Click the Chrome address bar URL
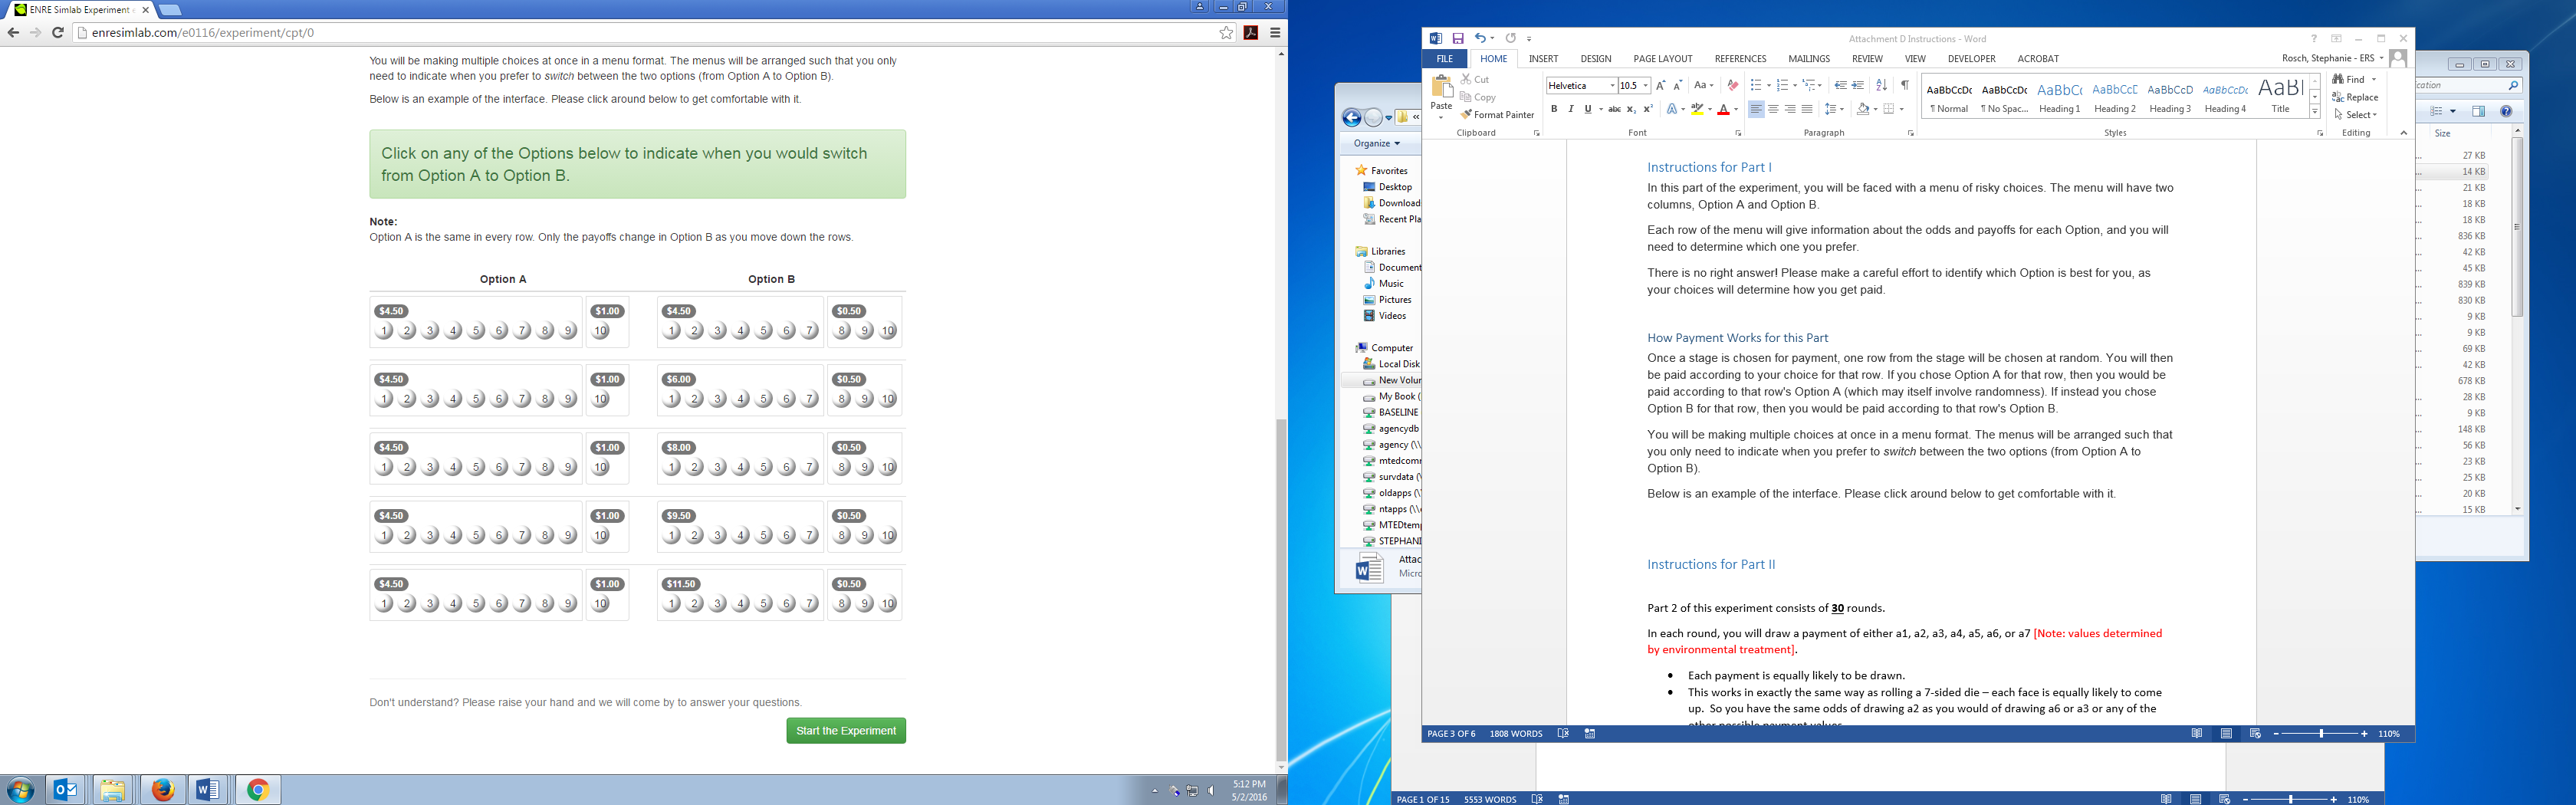Image resolution: width=2576 pixels, height=805 pixels. [x=202, y=33]
